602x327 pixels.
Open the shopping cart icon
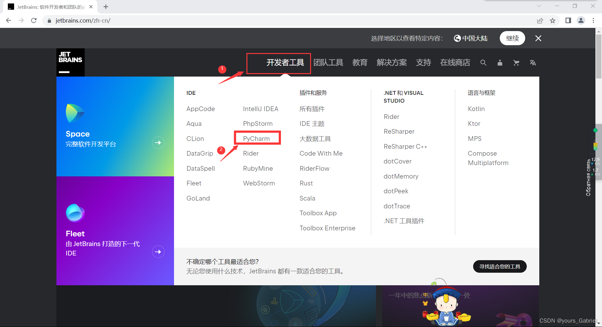(516, 63)
